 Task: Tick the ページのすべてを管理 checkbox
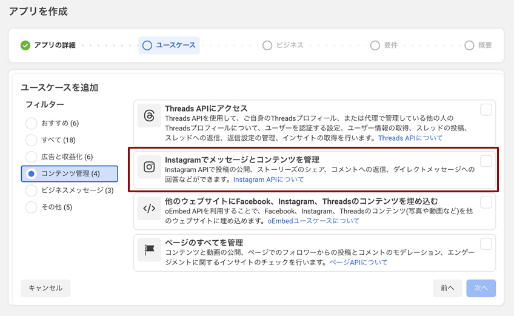(486, 244)
